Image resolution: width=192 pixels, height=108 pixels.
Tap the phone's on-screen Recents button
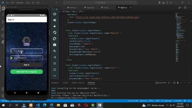click(x=38, y=93)
